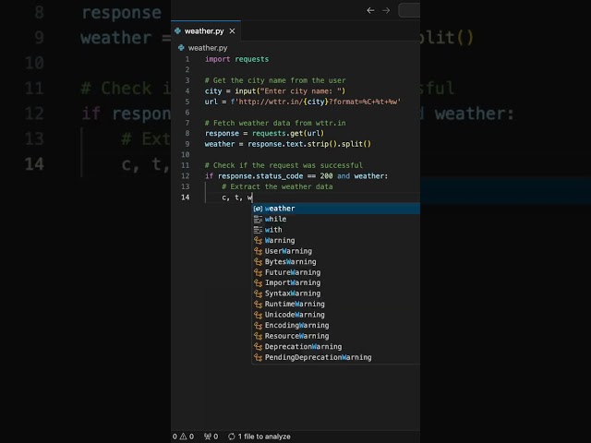Click the class icon beside 'SyntaxWarning'

pyautogui.click(x=258, y=293)
